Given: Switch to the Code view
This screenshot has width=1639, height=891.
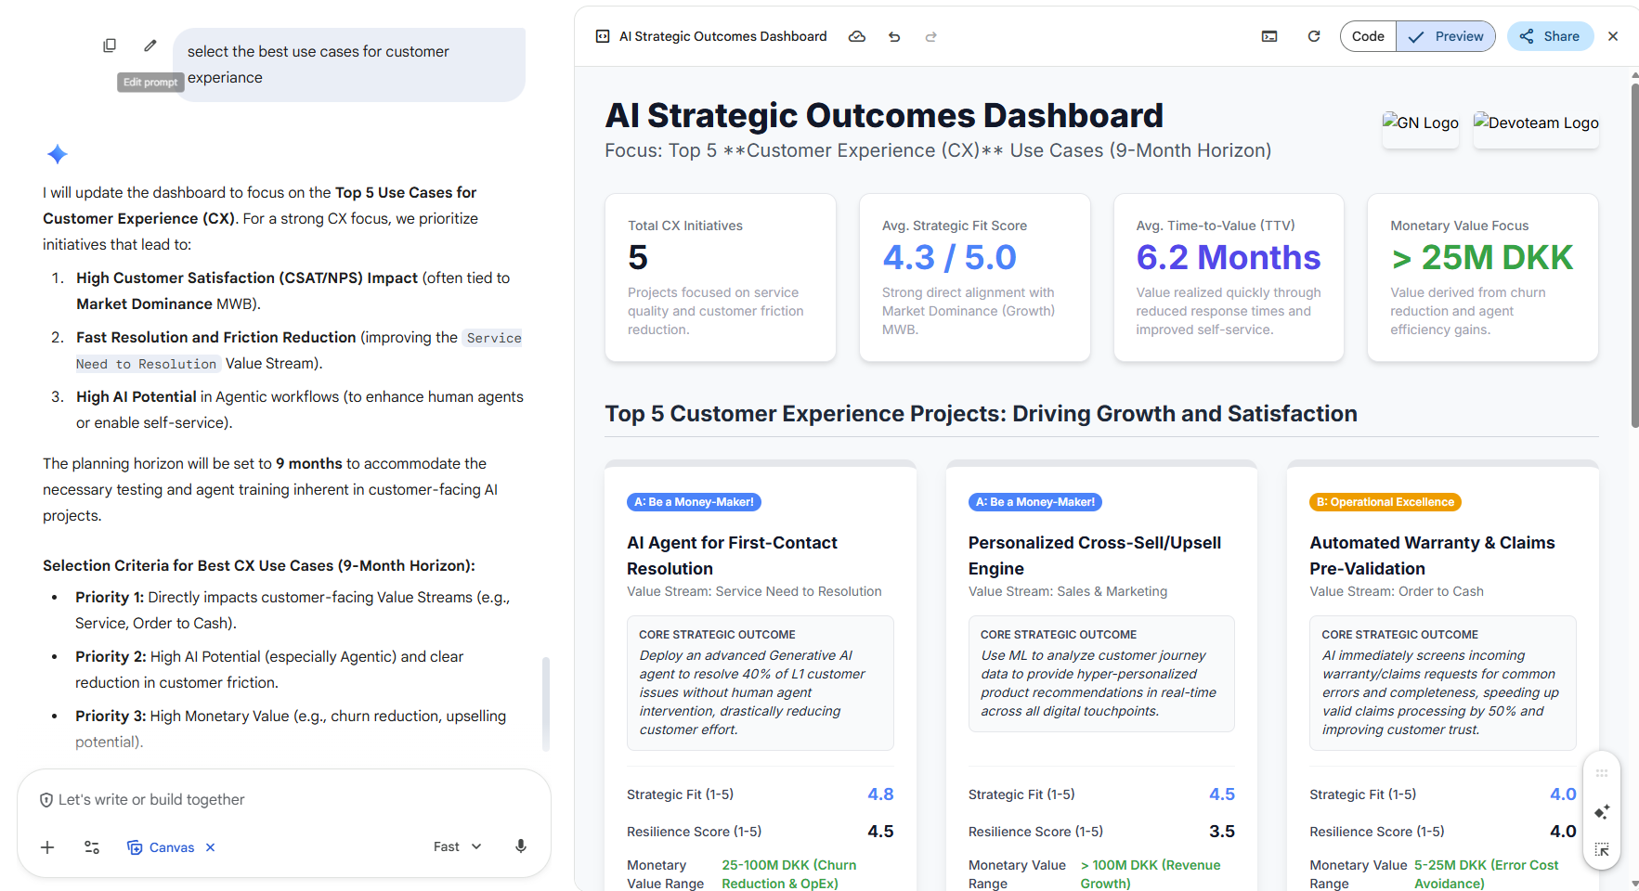Looking at the screenshot, I should pyautogui.click(x=1368, y=36).
